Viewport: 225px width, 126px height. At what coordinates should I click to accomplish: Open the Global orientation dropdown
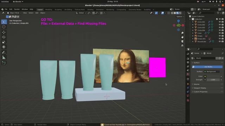tap(81, 13)
